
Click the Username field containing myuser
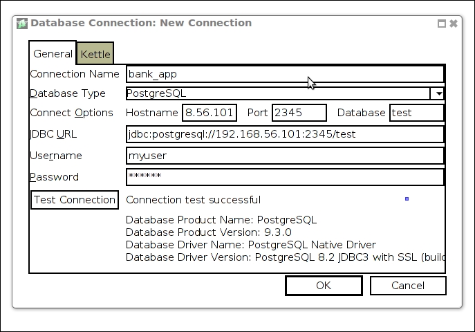285,156
